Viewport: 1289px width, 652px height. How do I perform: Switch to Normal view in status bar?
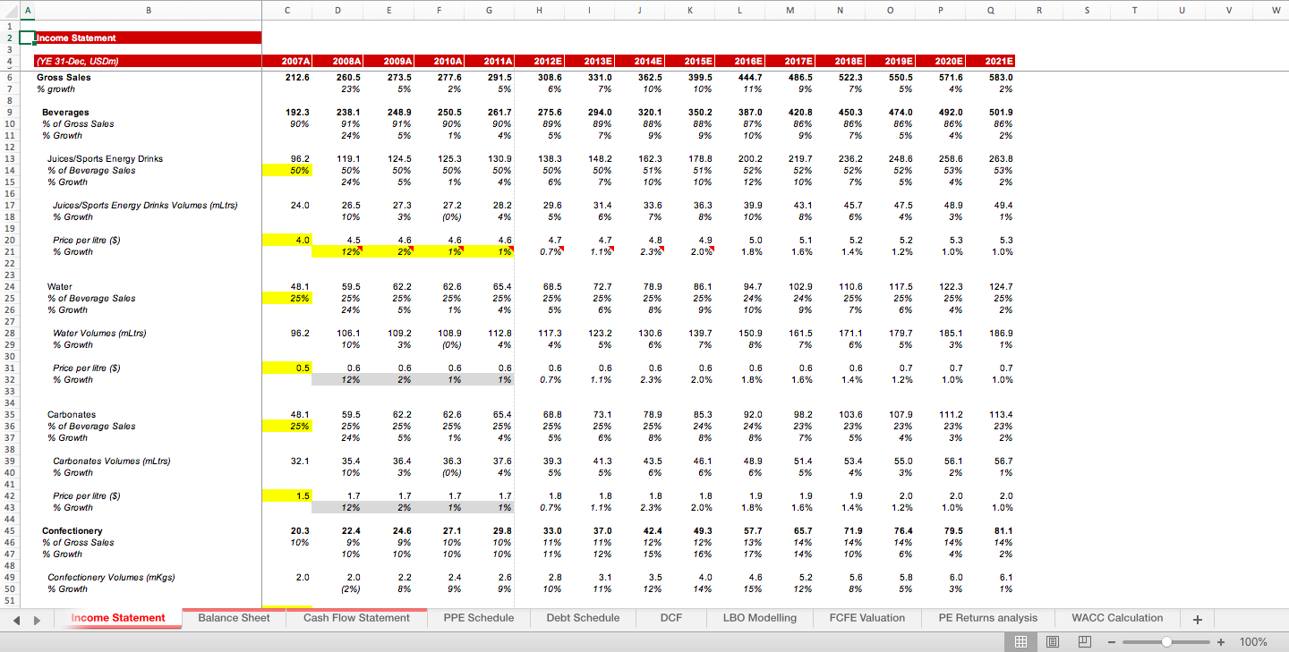coord(1020,641)
